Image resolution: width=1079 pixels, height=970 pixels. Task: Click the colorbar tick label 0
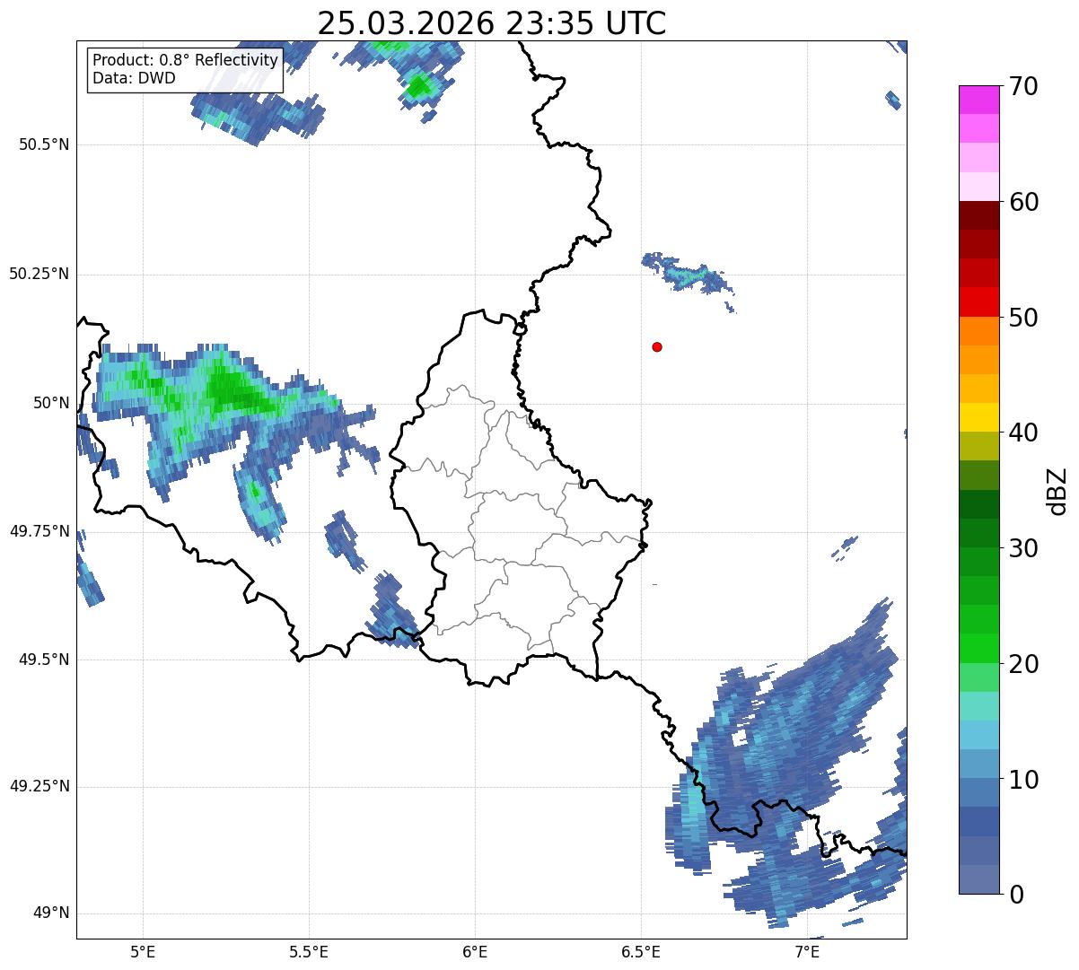coord(1016,895)
